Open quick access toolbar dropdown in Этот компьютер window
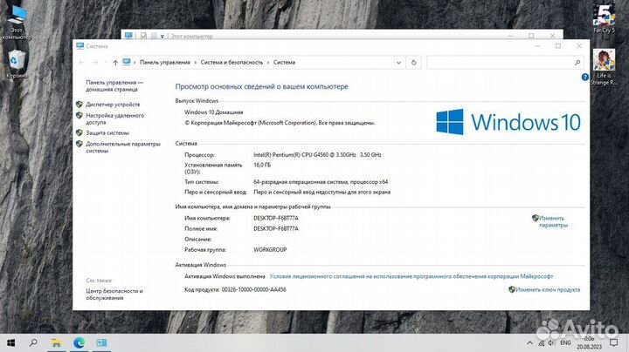The width and height of the screenshot is (629, 352). 162,37
